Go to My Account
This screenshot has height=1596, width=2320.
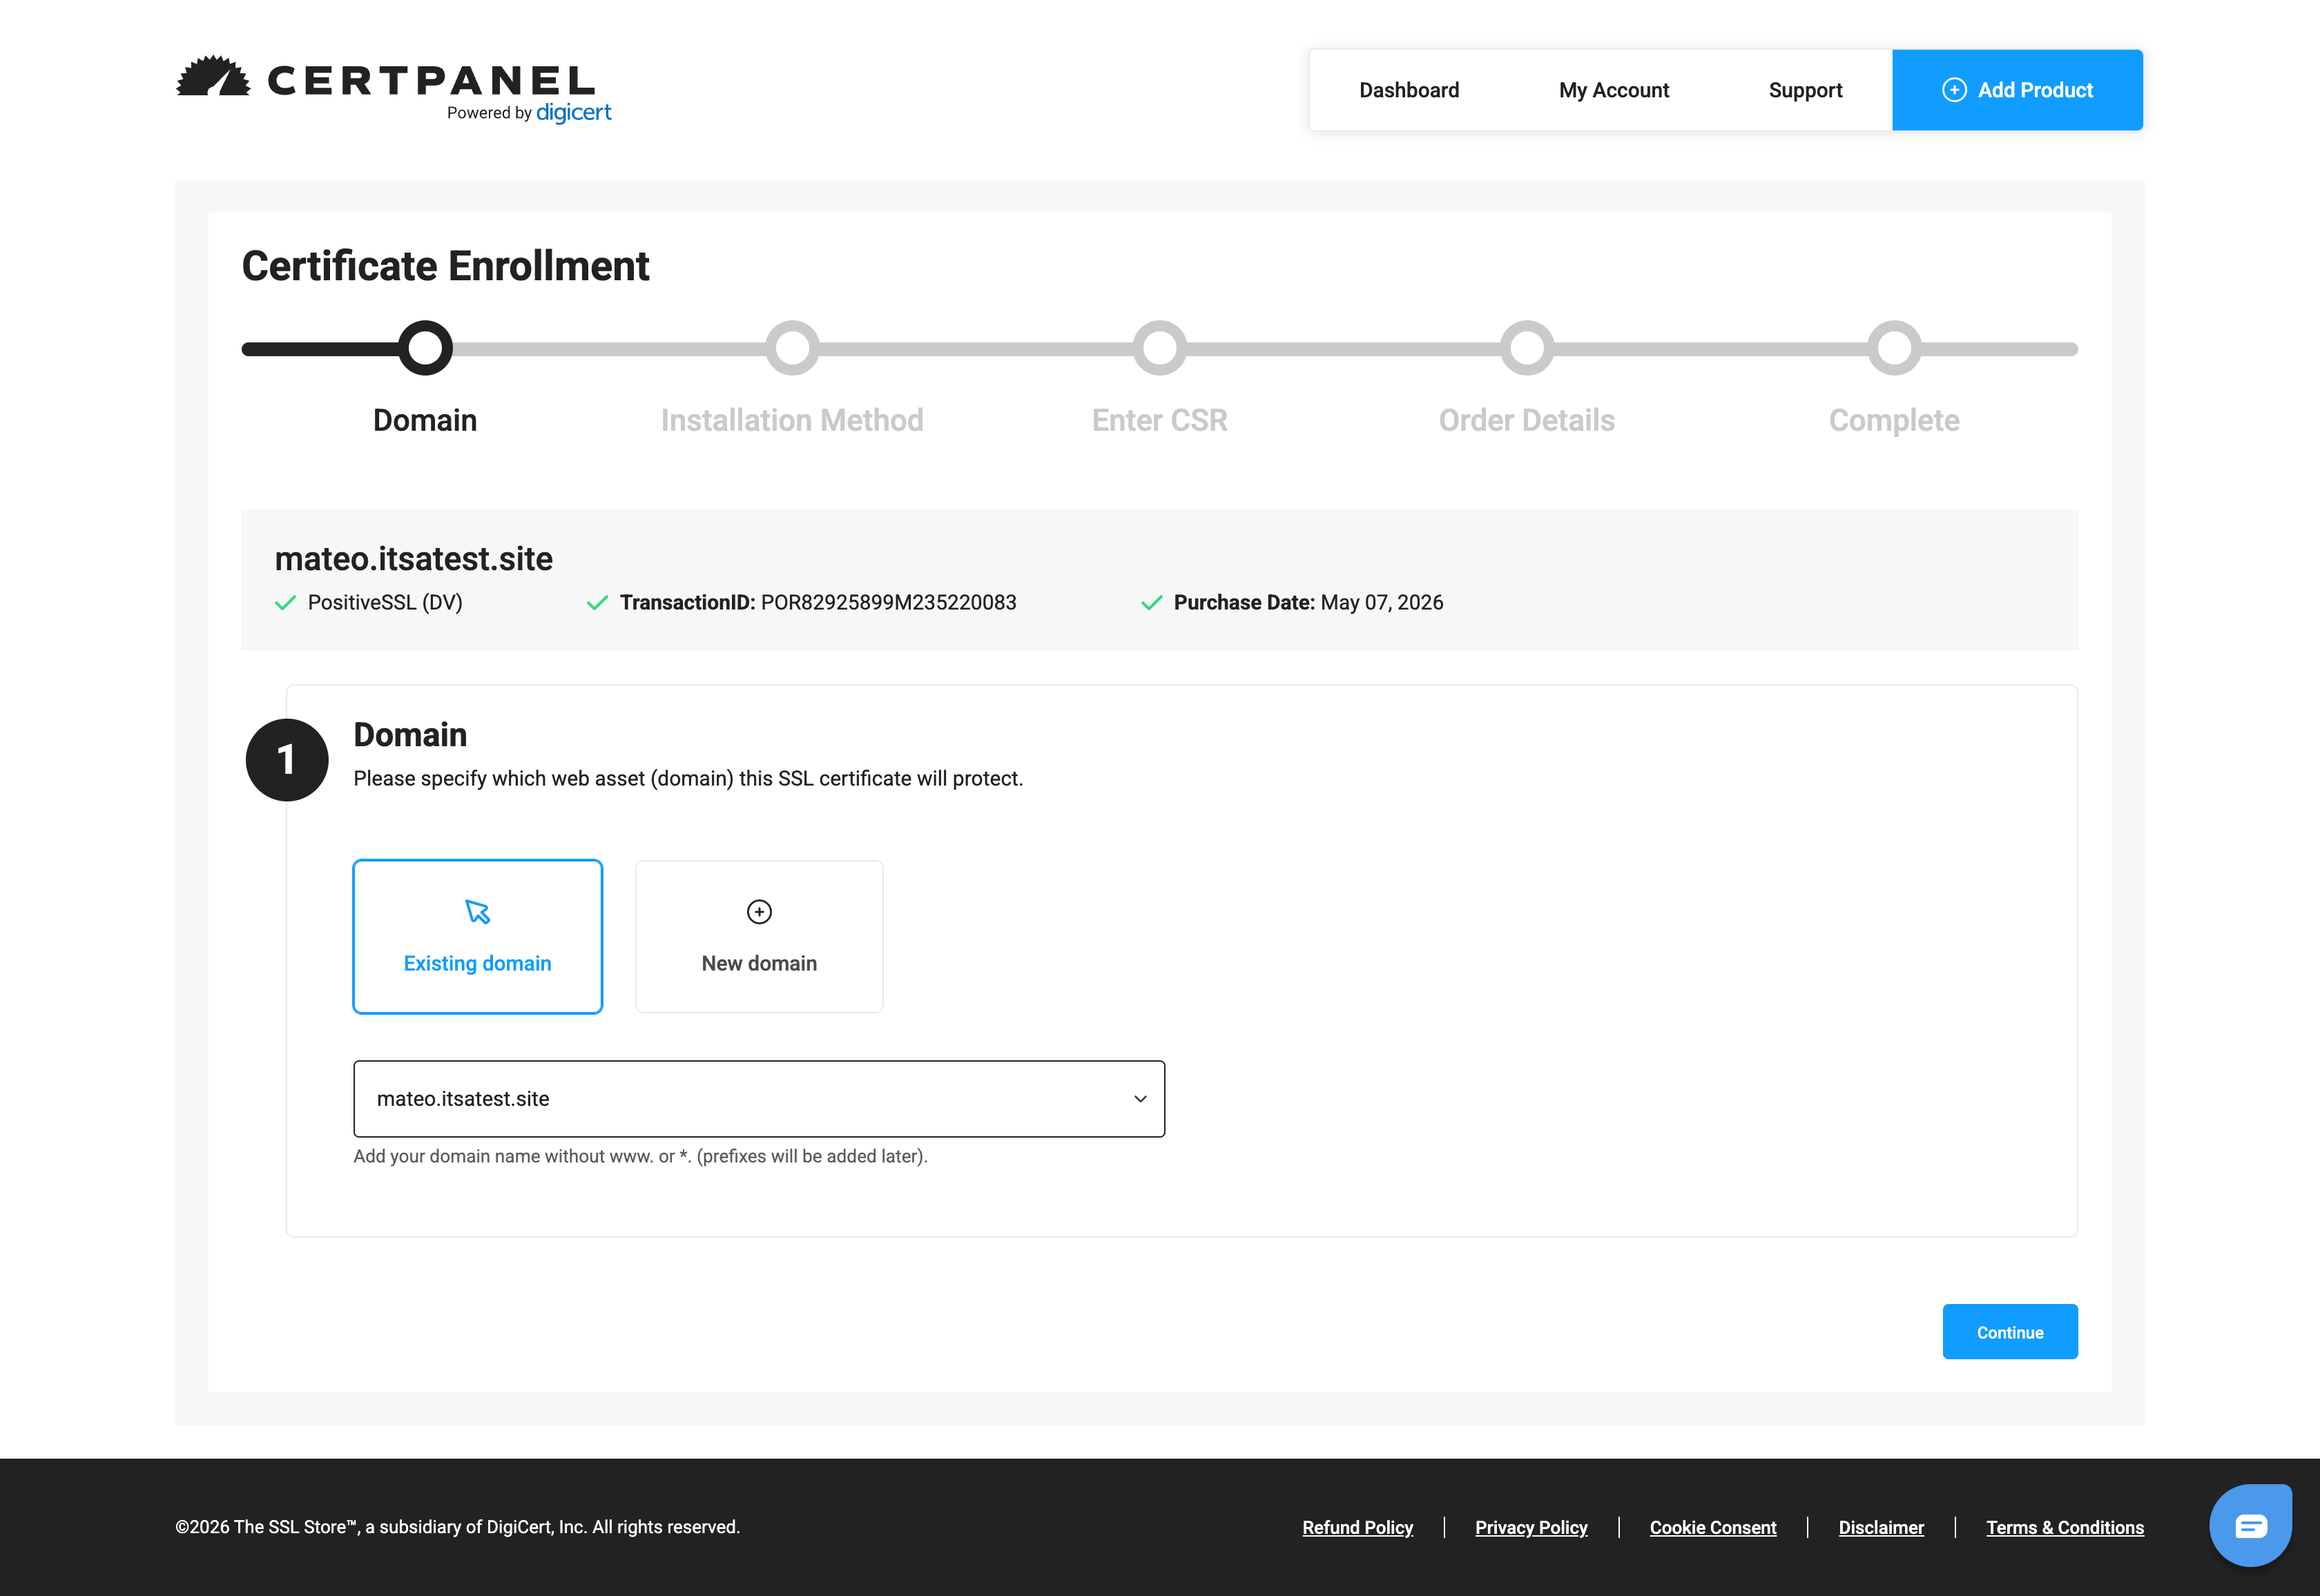point(1614,90)
